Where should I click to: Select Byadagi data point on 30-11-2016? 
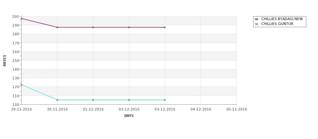coord(57,27)
